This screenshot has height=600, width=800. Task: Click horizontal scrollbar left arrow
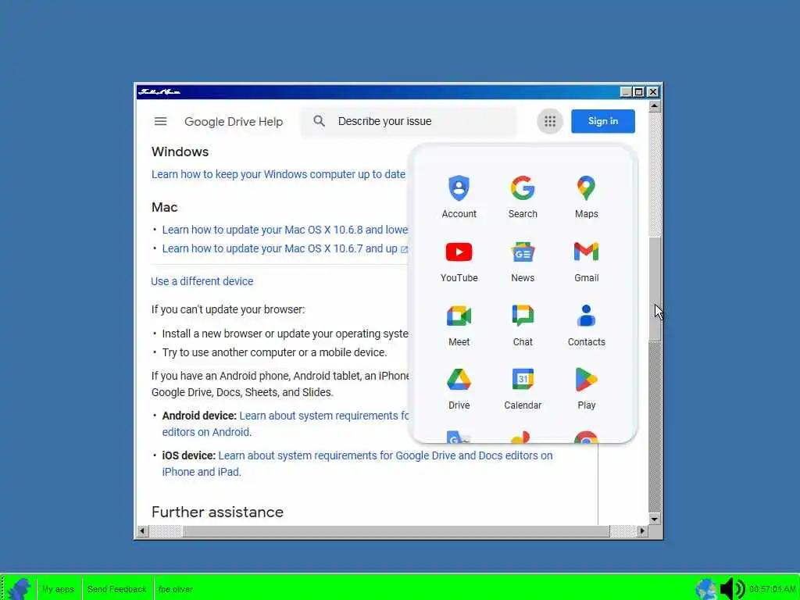tap(142, 531)
